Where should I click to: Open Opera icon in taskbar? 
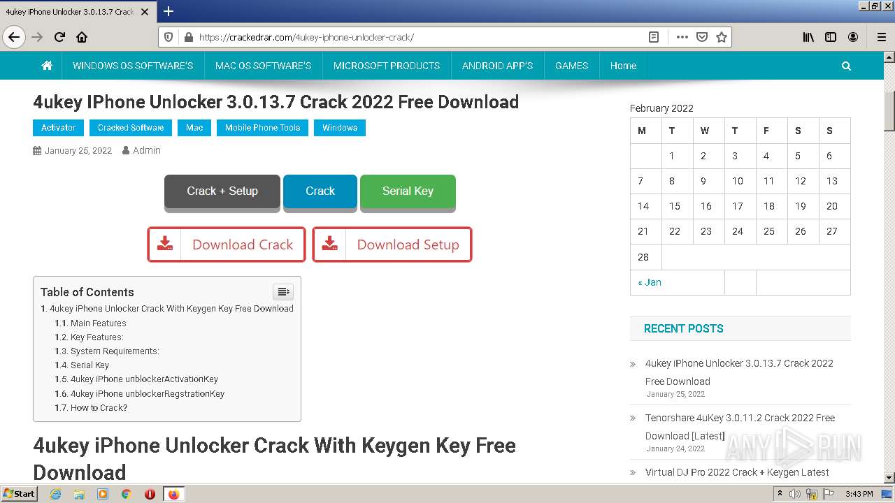pos(150,494)
